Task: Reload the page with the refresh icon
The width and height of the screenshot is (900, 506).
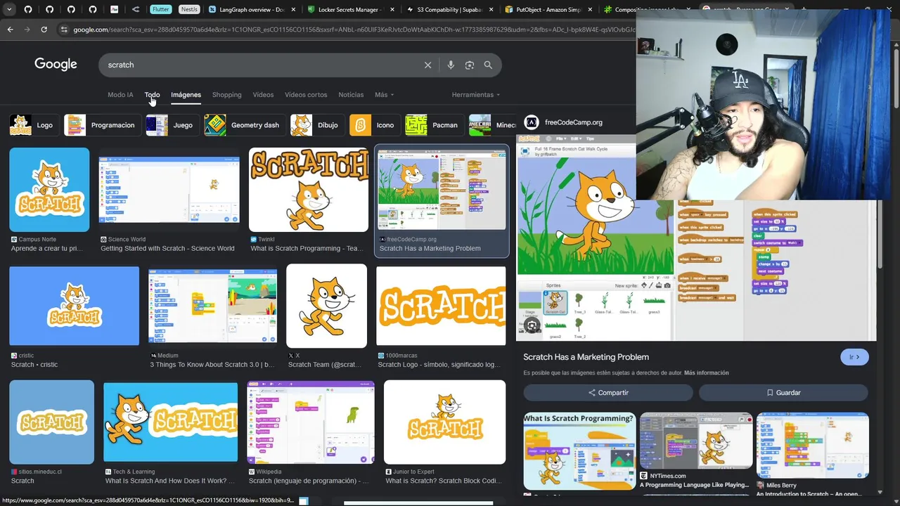Action: (x=44, y=30)
